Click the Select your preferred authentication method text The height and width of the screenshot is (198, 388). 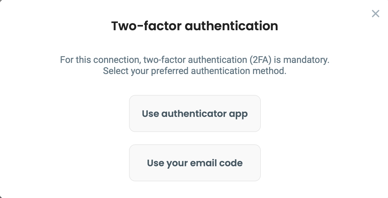tap(194, 71)
